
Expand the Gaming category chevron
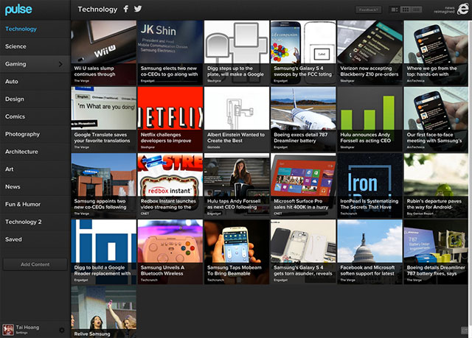[x=60, y=64]
